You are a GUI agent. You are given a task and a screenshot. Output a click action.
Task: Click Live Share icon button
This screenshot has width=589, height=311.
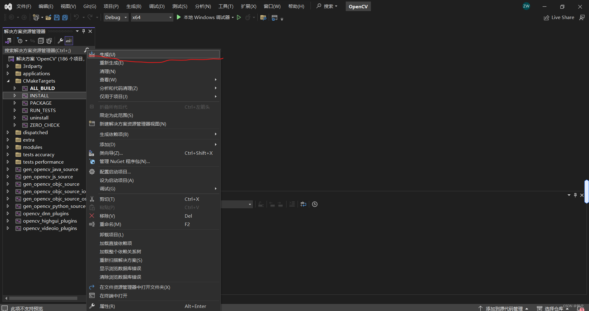559,17
